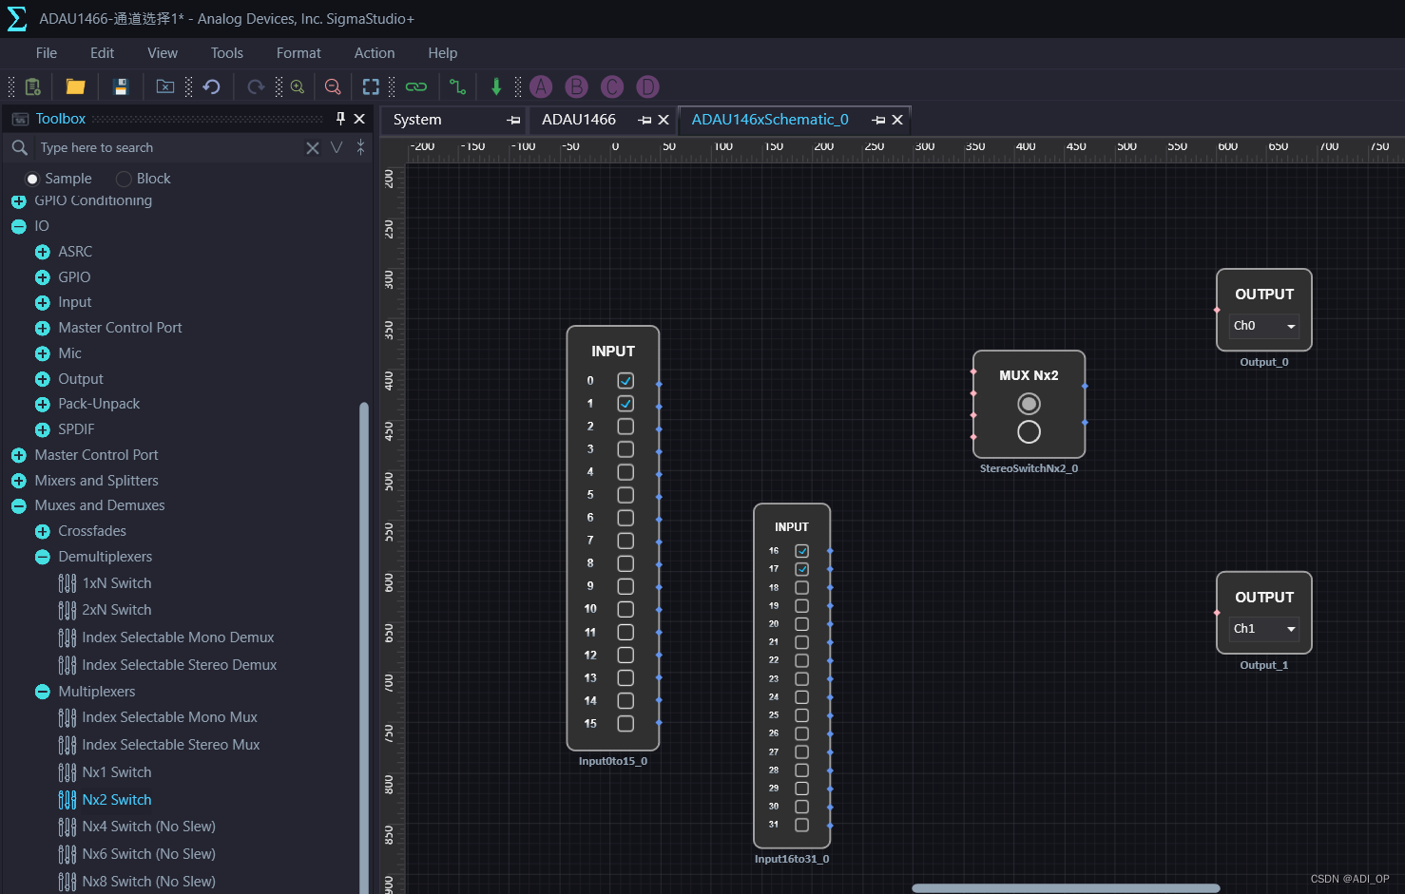1405x894 pixels.
Task: Pin the System tab
Action: 513,120
